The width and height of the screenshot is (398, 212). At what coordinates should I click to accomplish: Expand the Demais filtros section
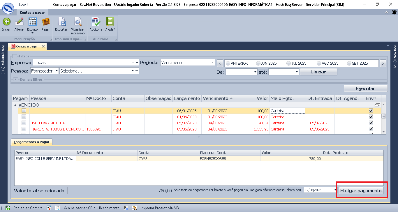coord(15,79)
